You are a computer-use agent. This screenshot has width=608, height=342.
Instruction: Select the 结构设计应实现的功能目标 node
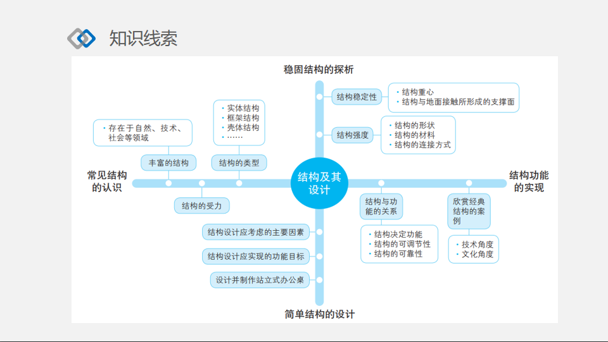256,256
